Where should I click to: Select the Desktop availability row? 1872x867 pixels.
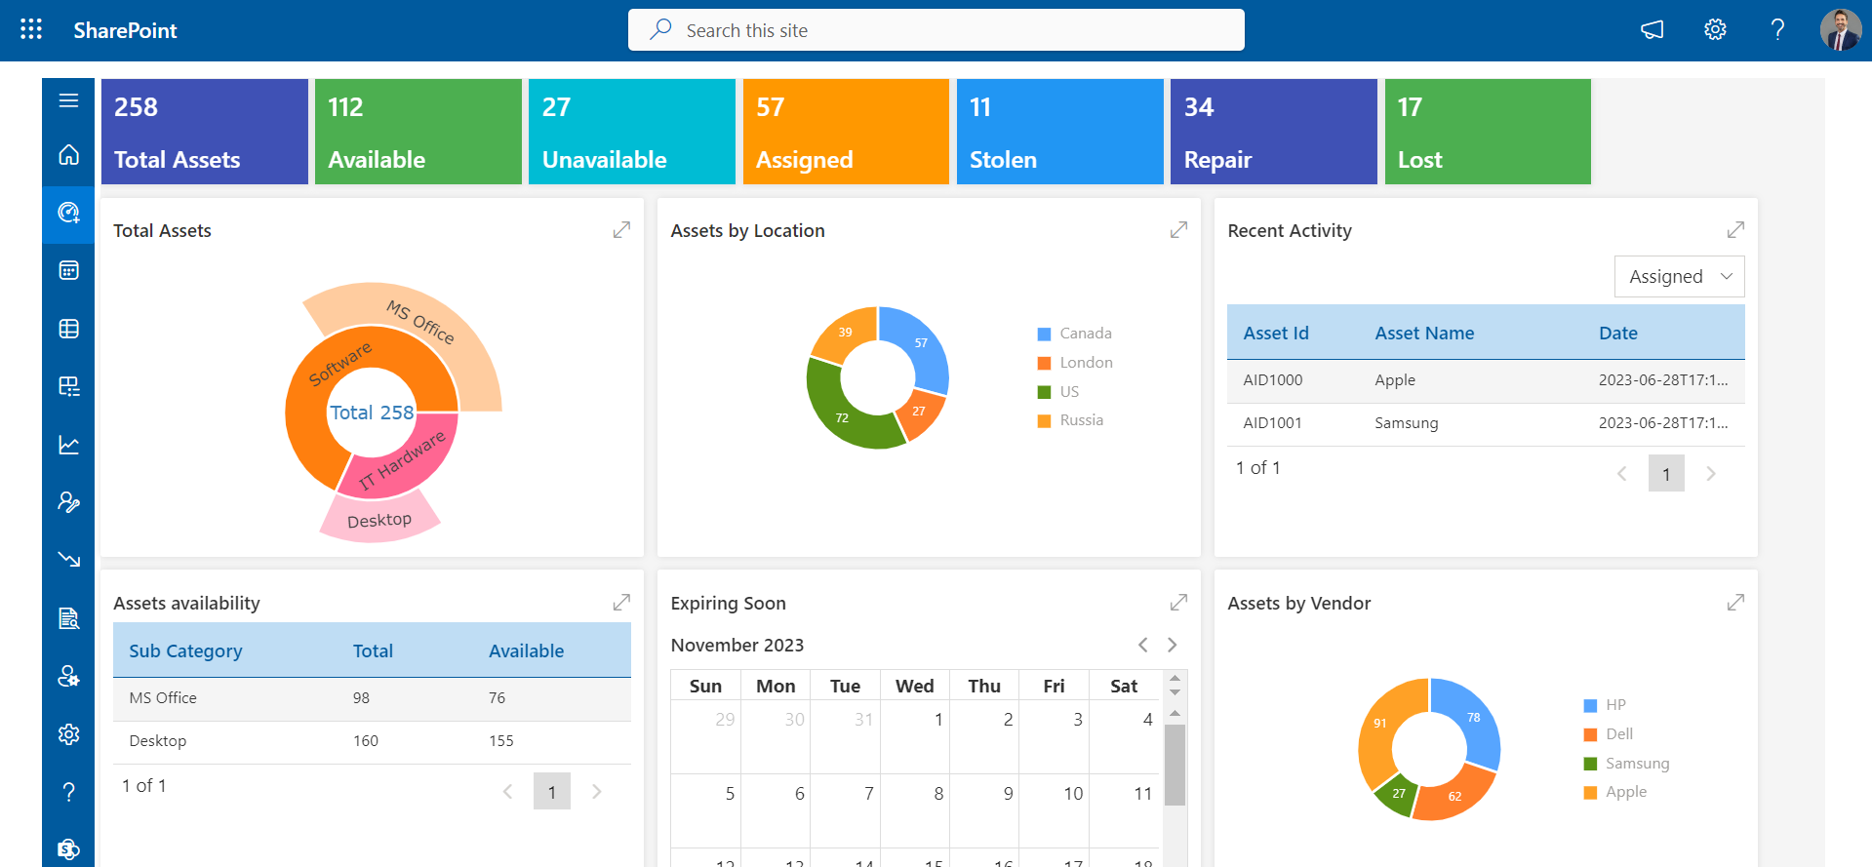coord(372,742)
